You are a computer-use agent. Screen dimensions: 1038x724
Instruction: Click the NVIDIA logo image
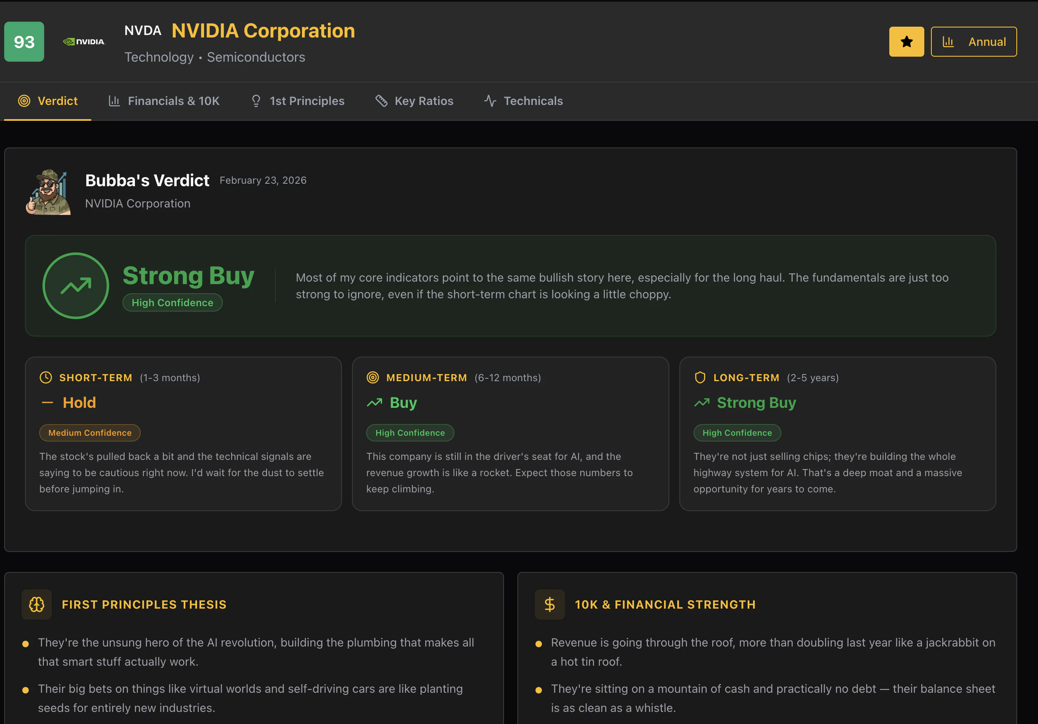(84, 42)
